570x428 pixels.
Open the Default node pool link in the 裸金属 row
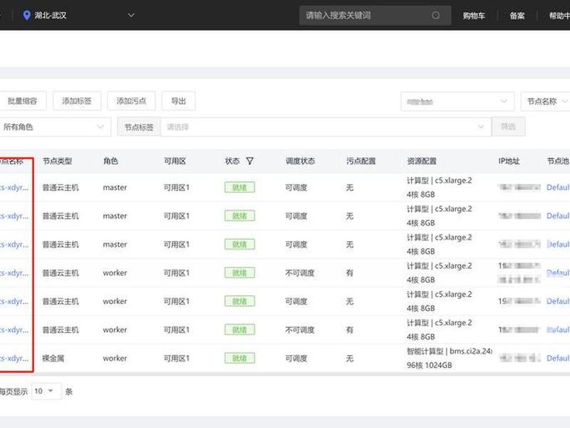[558, 358]
